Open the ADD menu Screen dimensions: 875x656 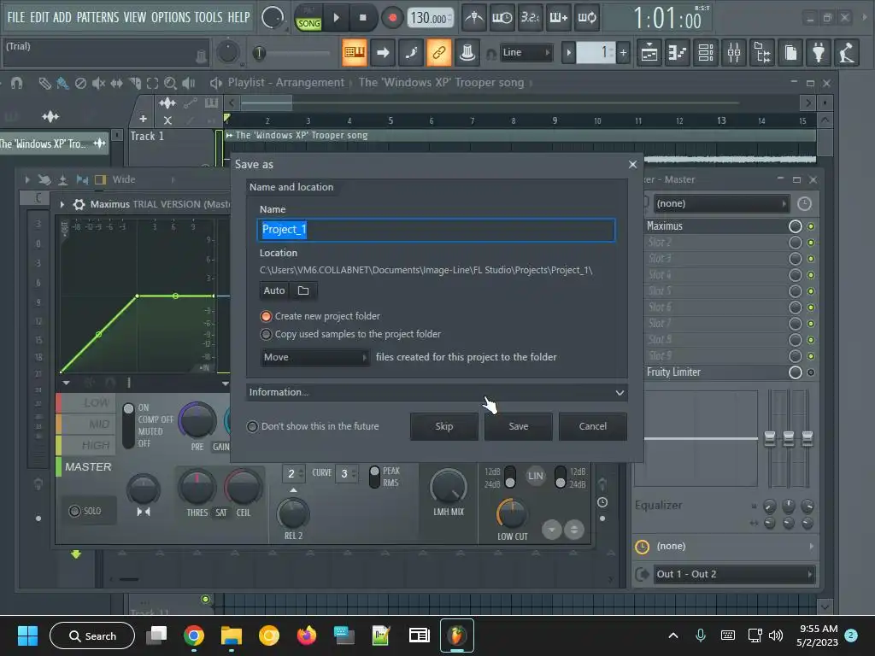[x=62, y=17]
